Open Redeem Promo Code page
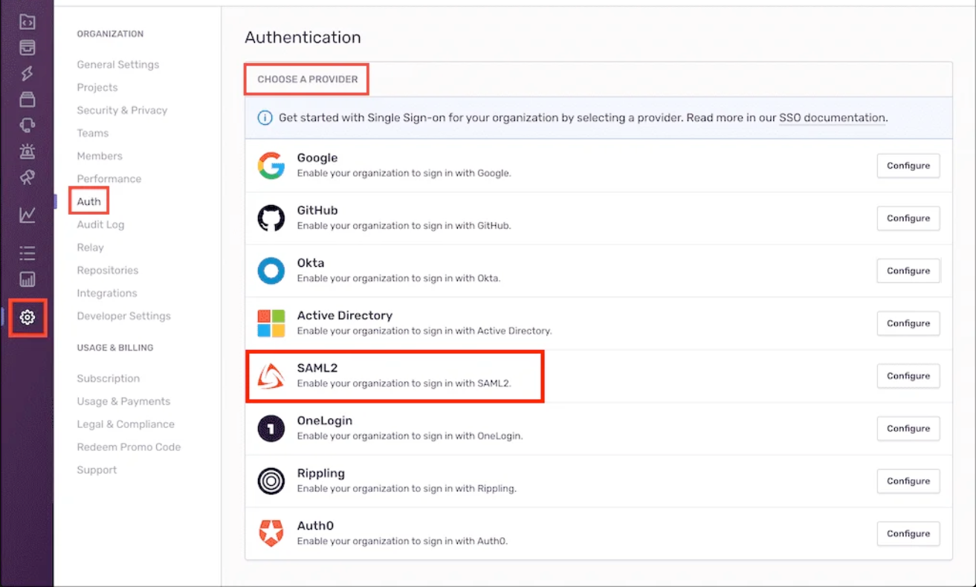976x587 pixels. coord(129,447)
